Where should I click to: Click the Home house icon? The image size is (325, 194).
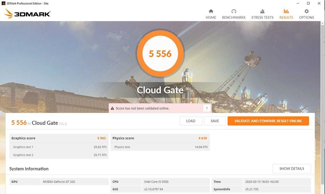click(x=211, y=11)
